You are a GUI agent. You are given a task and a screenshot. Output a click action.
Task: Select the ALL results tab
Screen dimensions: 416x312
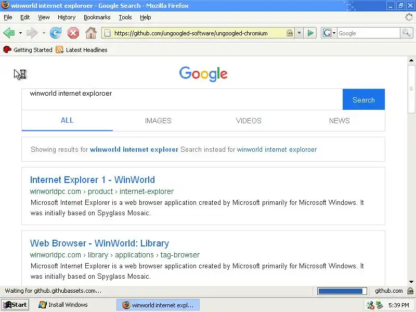(67, 121)
